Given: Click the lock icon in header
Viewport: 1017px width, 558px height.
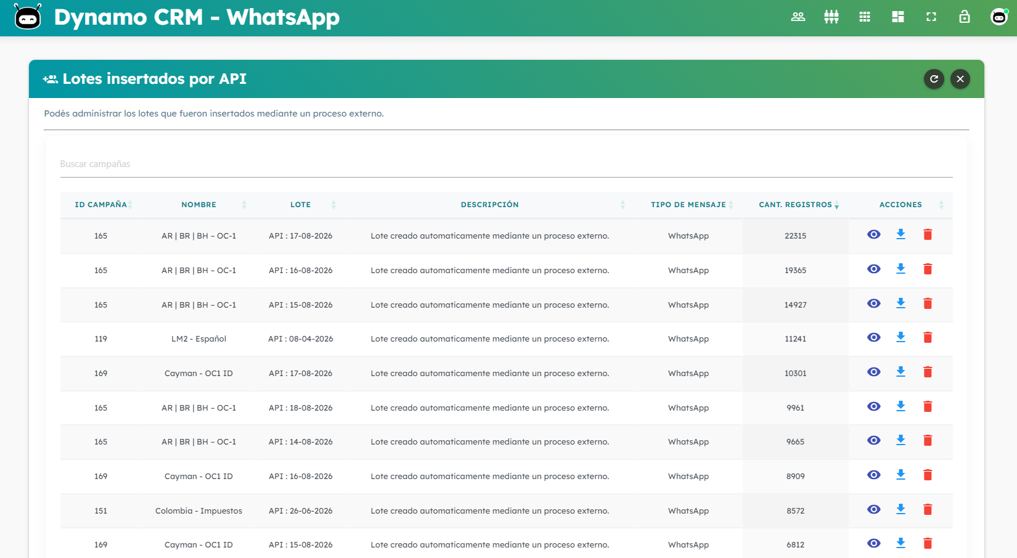Looking at the screenshot, I should click(x=965, y=17).
